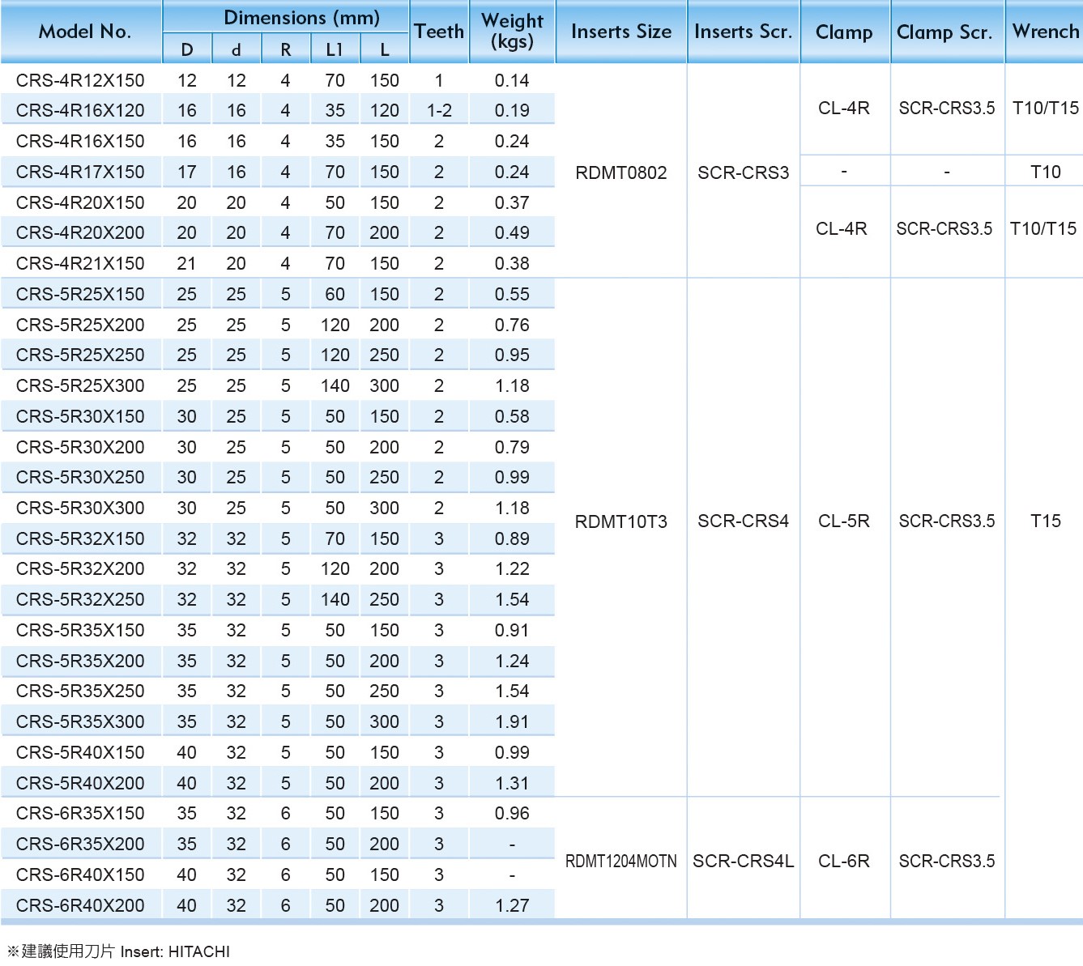
Task: Click the CL-6R clamp cell
Action: click(x=843, y=862)
